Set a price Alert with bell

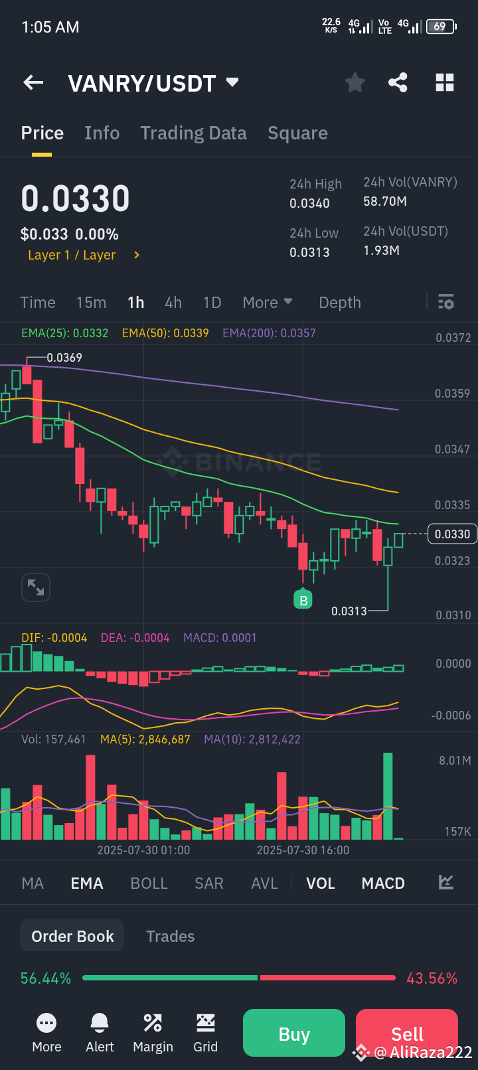pos(100,1032)
